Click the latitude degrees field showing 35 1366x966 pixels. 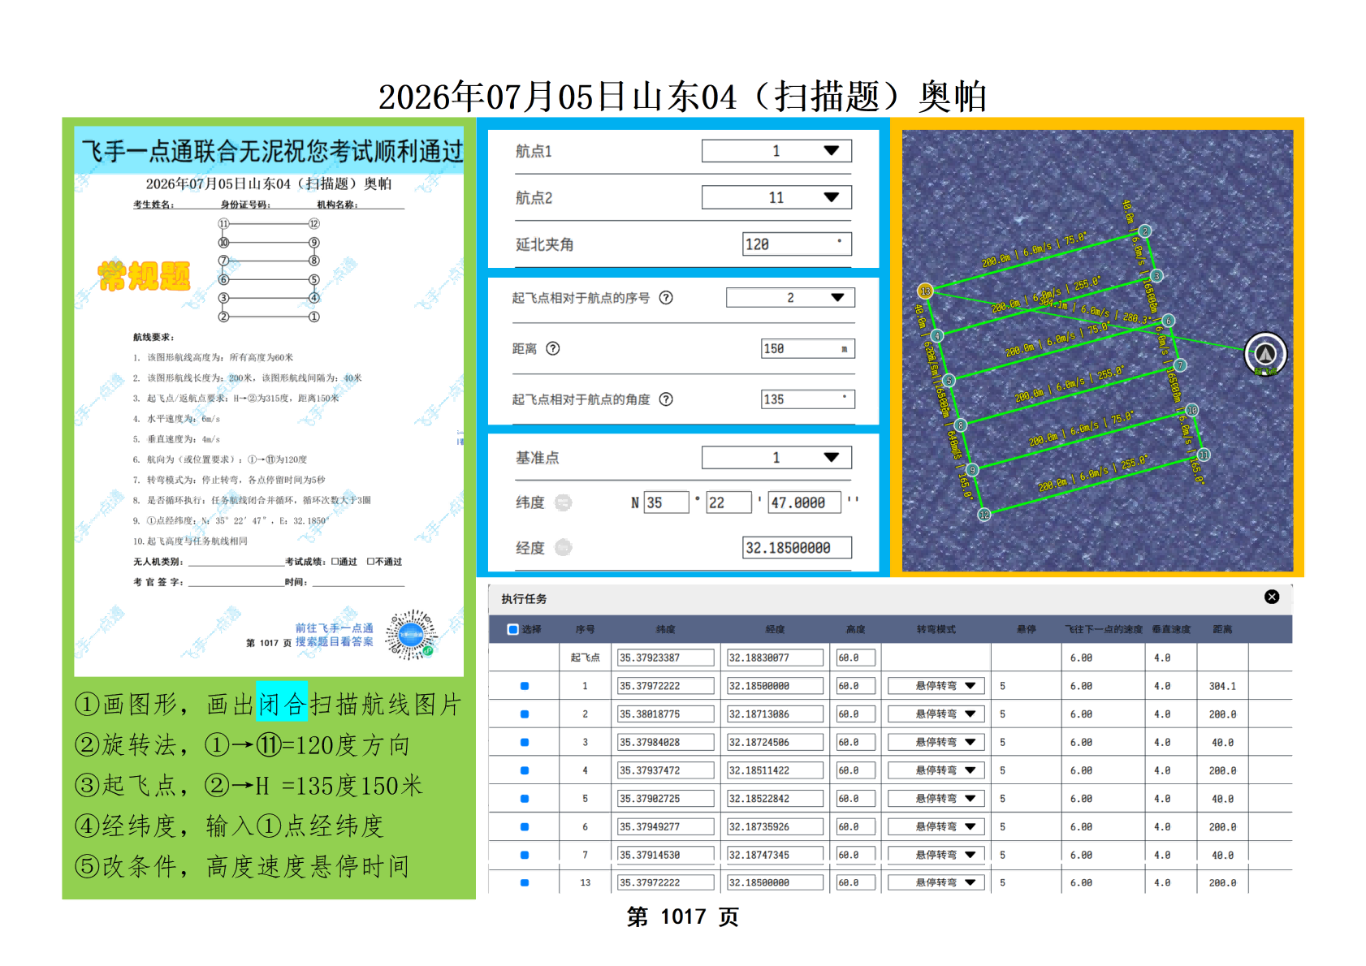pyautogui.click(x=666, y=502)
